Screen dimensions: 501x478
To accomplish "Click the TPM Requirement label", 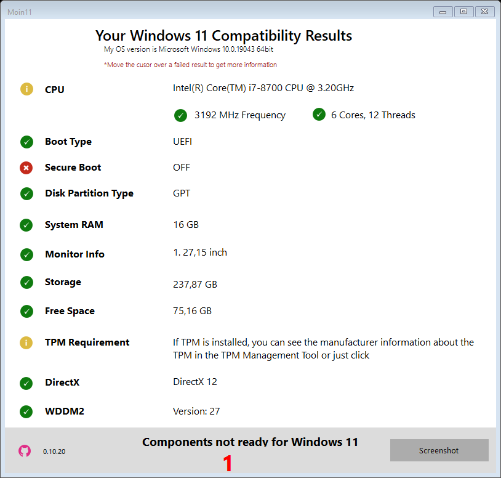I will 87,342.
